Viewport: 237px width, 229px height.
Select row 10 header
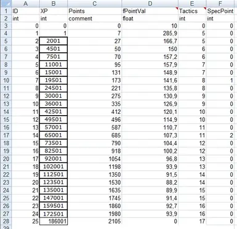tap(6, 80)
